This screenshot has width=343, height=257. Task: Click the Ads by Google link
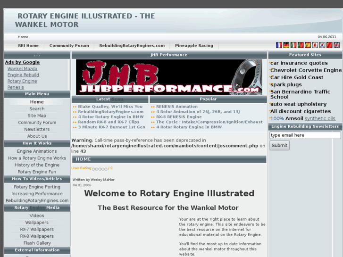click(22, 62)
